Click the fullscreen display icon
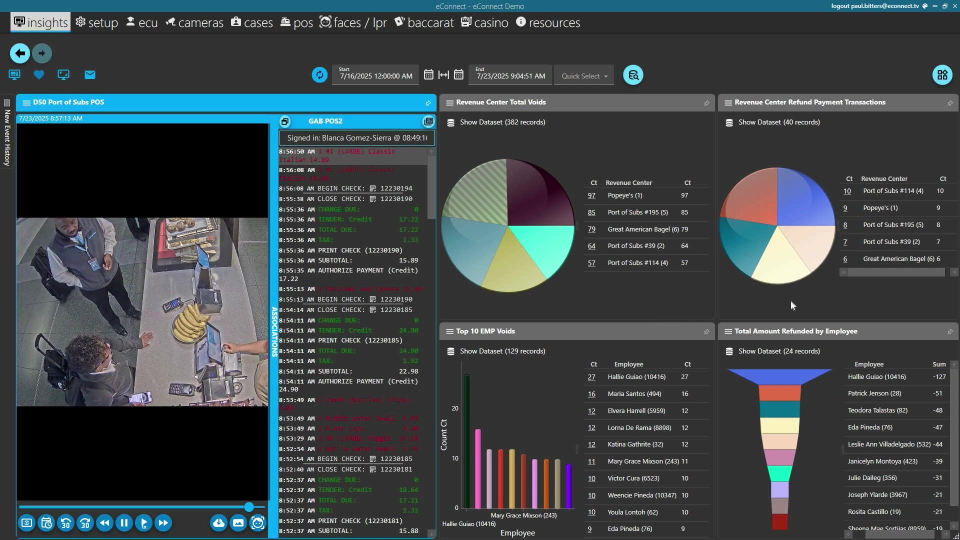 click(x=63, y=75)
